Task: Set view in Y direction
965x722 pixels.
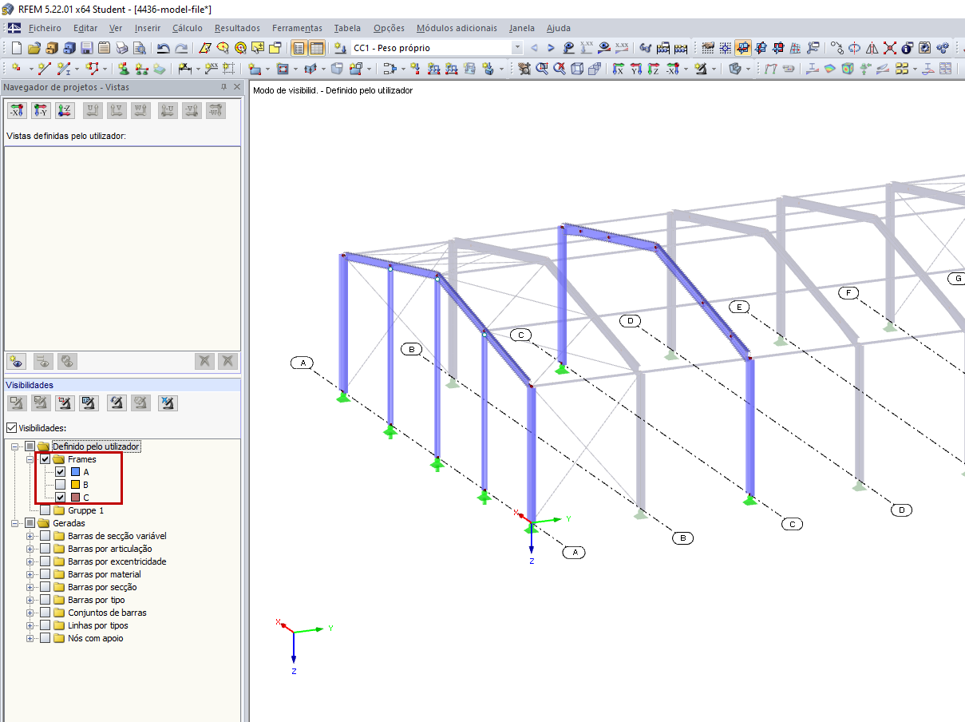Action: click(x=635, y=69)
